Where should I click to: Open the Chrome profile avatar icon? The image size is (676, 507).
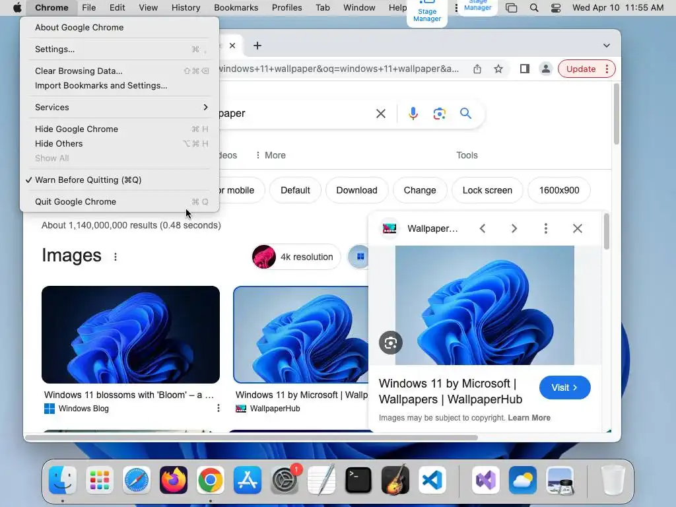tap(545, 69)
